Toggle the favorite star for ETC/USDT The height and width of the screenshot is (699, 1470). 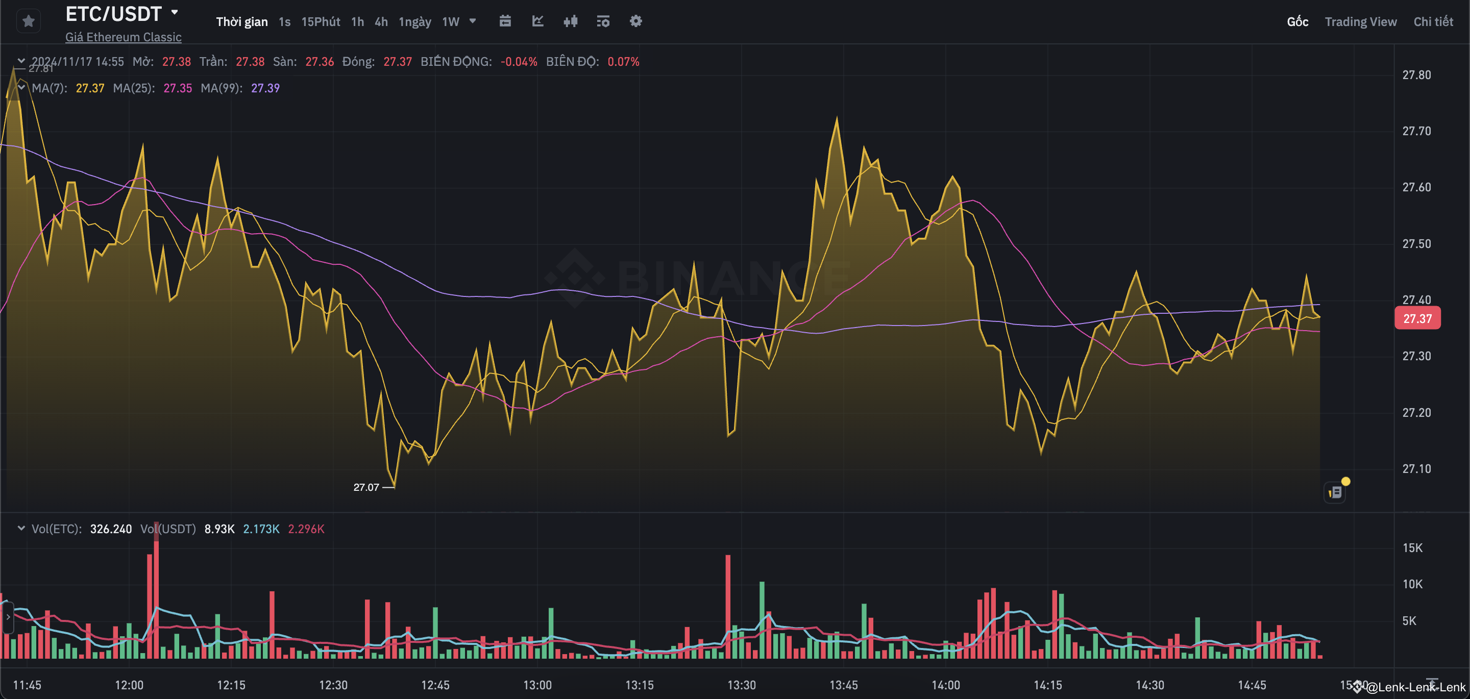(x=28, y=20)
